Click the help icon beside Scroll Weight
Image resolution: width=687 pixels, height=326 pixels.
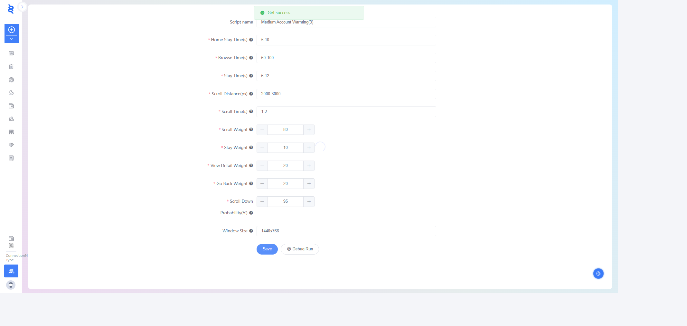coord(251,130)
